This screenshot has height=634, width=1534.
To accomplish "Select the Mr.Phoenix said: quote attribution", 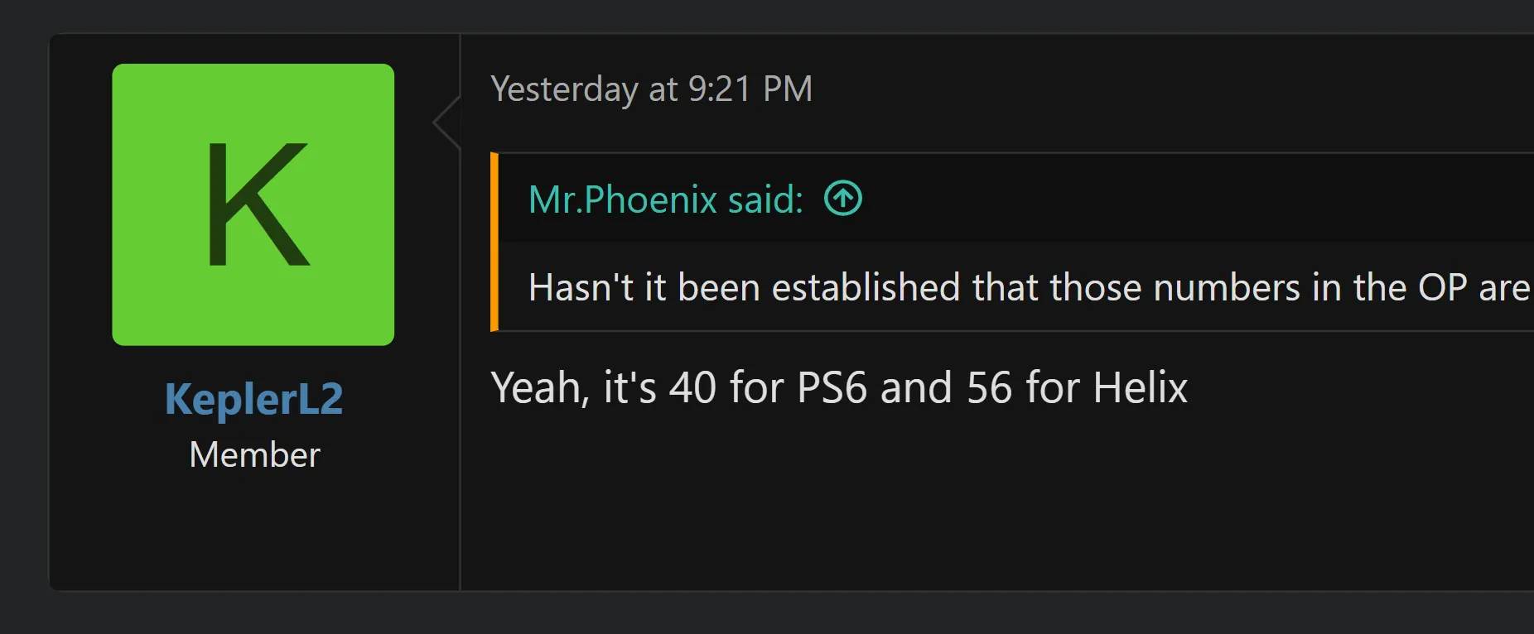I will (x=666, y=199).
